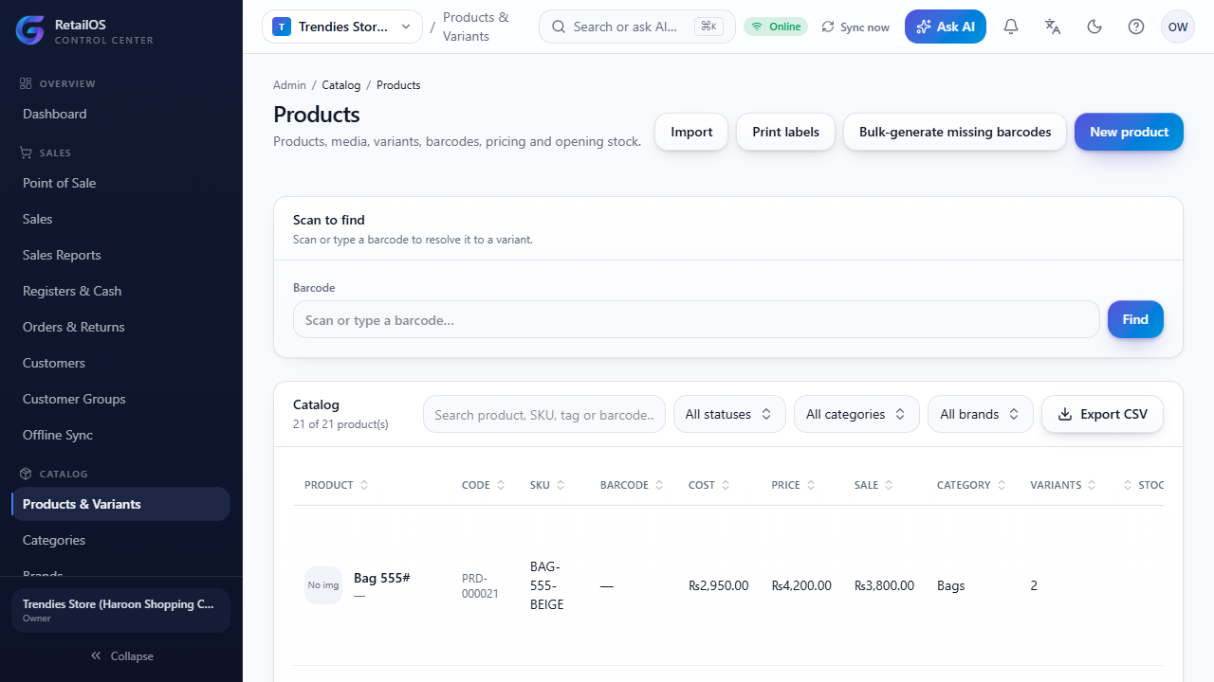Open the help question mark icon
The image size is (1214, 682).
point(1136,27)
